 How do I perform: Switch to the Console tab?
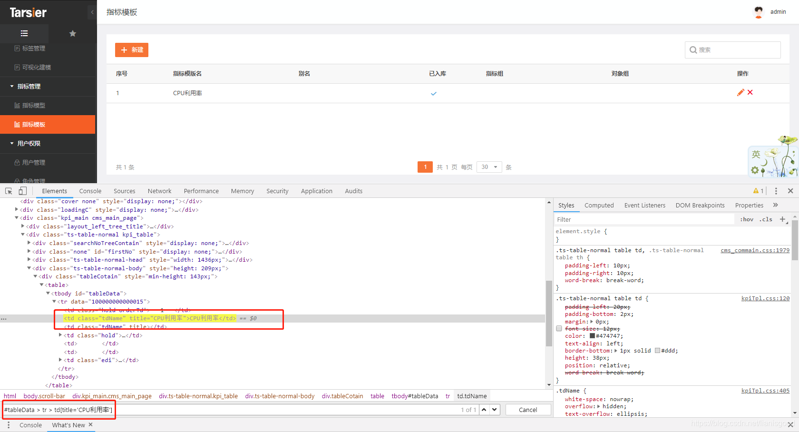click(x=90, y=191)
